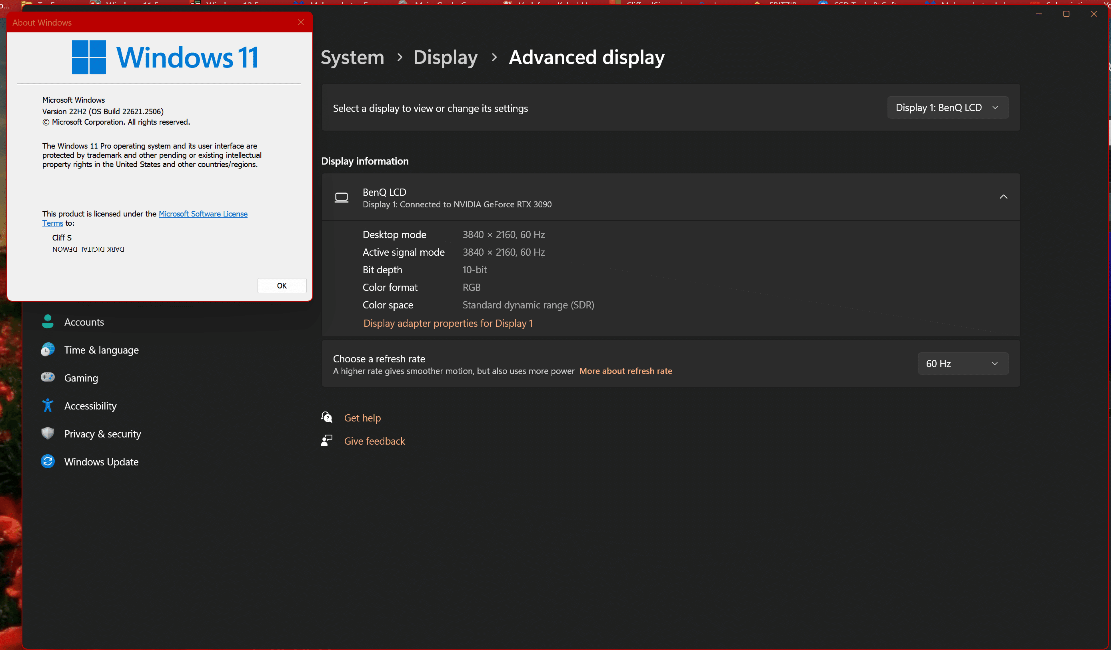The height and width of the screenshot is (650, 1111).
Task: Click the Give feedback person icon
Action: pyautogui.click(x=327, y=440)
